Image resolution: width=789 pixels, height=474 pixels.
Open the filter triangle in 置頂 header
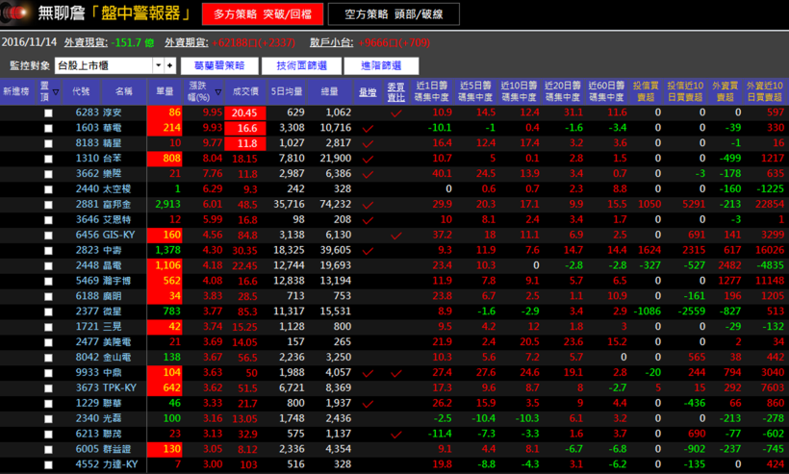click(56, 92)
